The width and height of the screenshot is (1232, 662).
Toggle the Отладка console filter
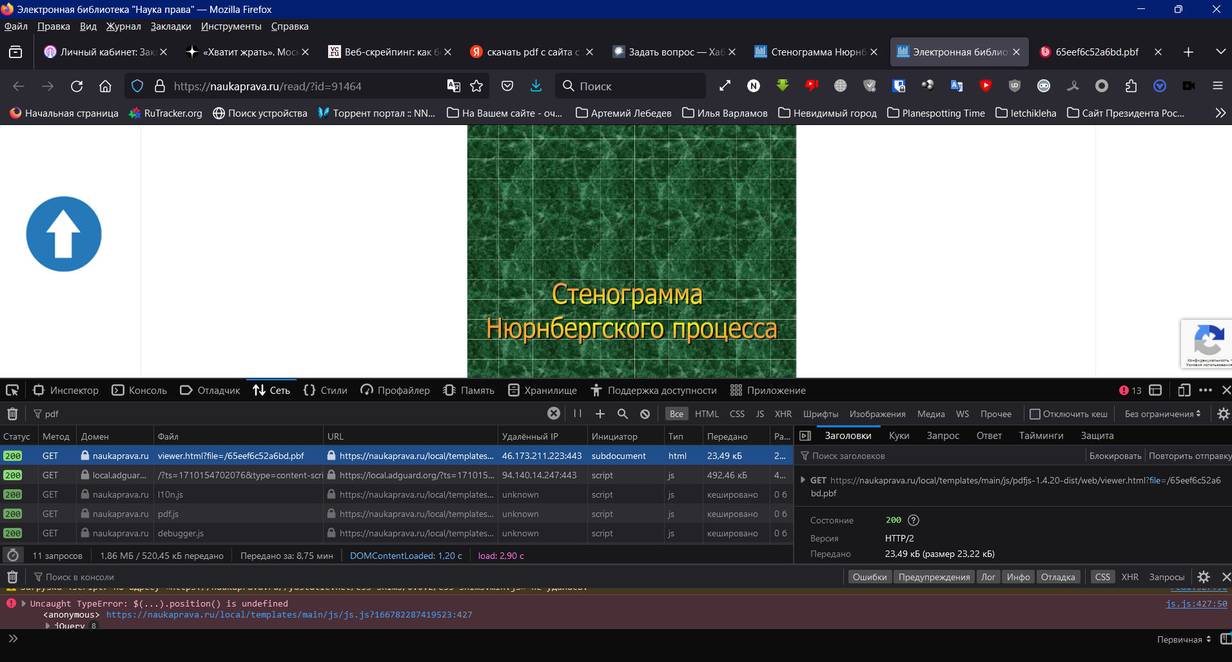coord(1058,577)
